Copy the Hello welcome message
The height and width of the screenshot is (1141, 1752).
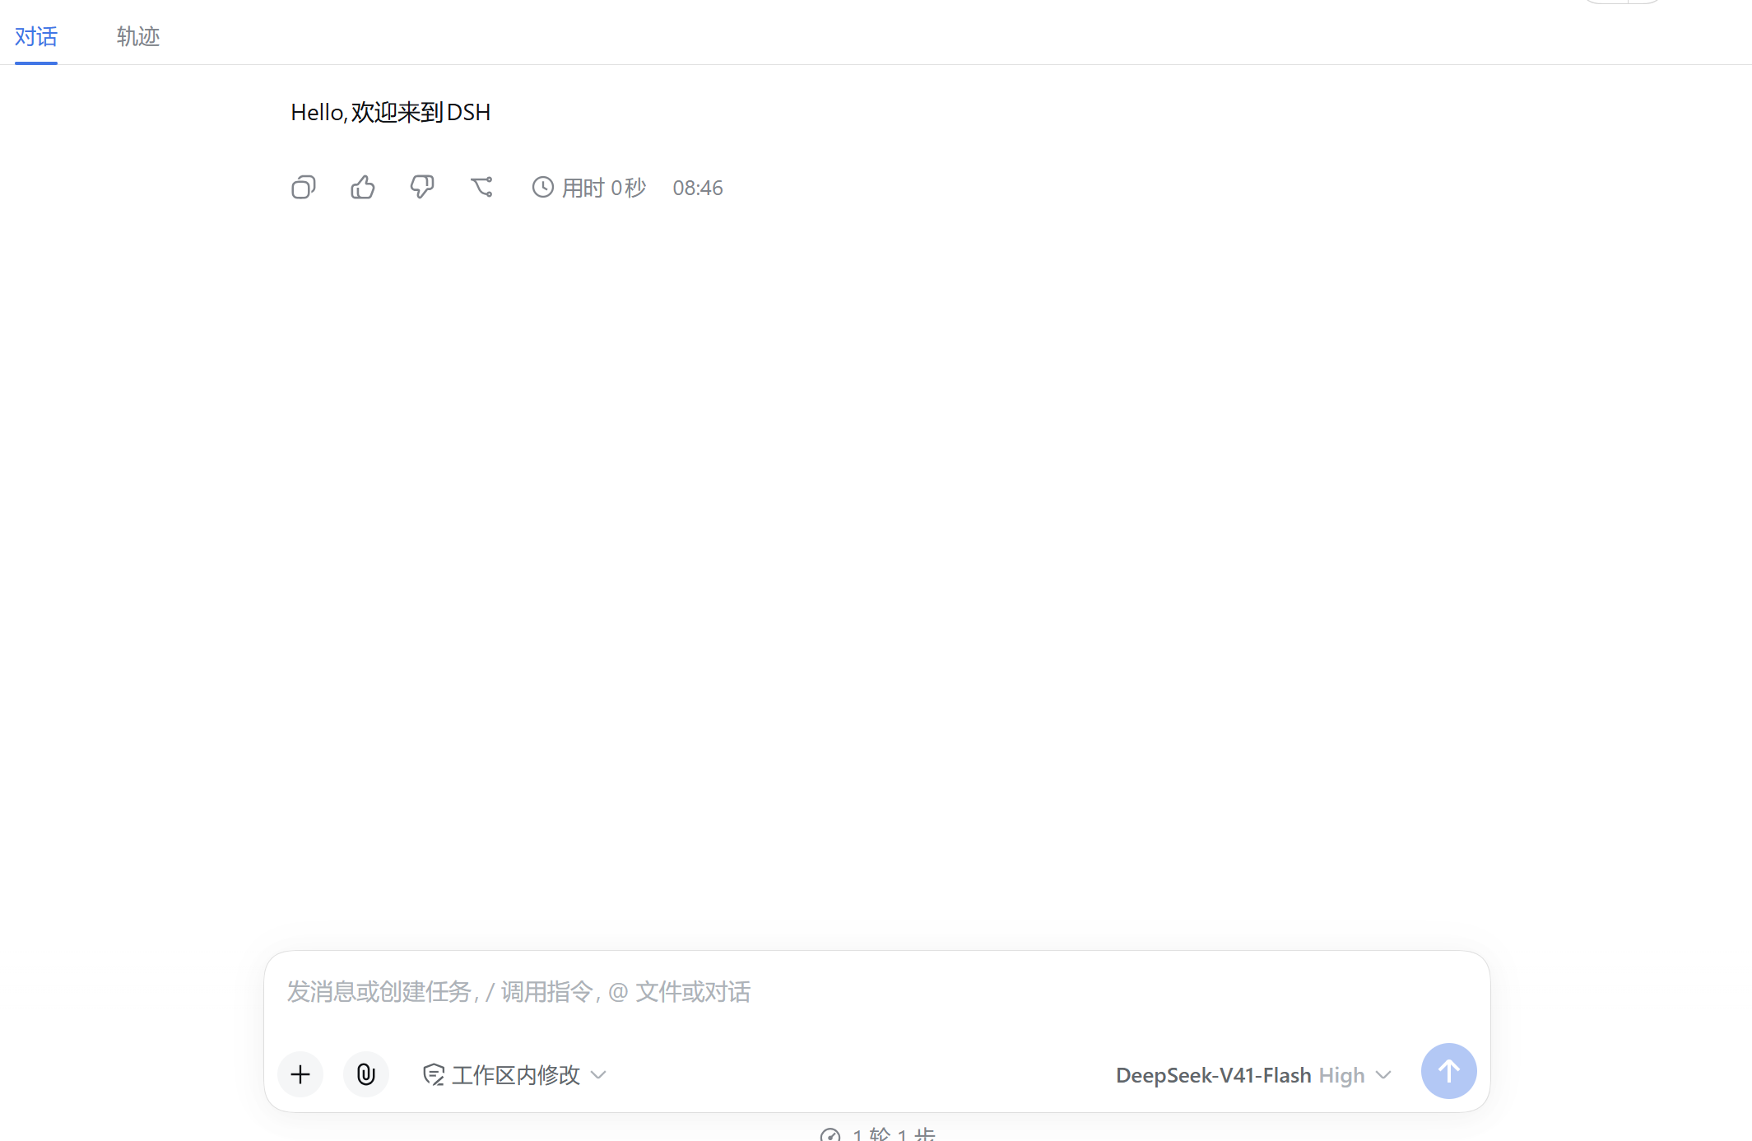[x=304, y=188]
